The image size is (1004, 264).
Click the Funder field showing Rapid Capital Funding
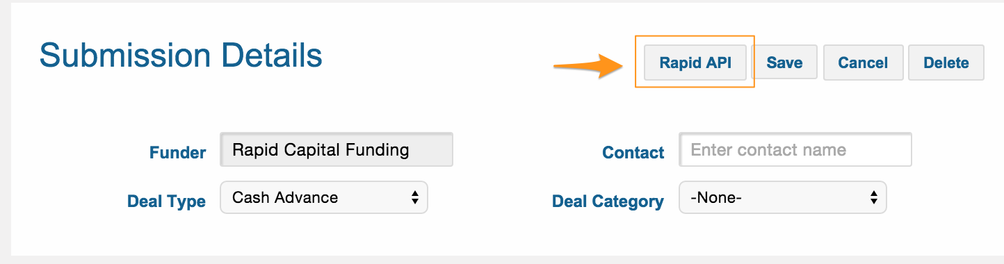pyautogui.click(x=337, y=149)
